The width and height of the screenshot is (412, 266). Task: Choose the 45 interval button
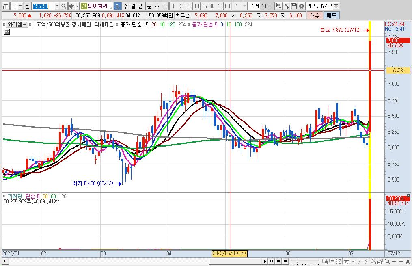click(x=220, y=6)
